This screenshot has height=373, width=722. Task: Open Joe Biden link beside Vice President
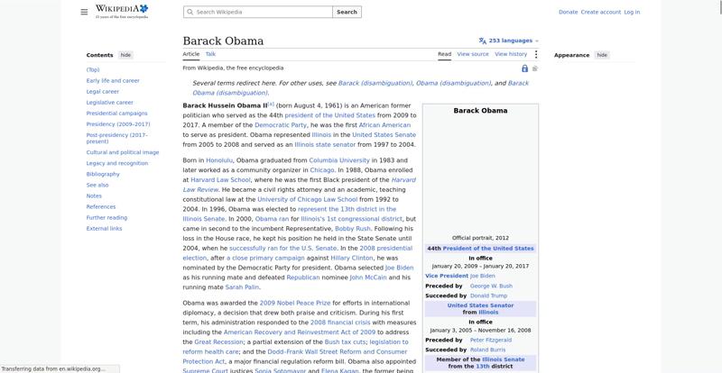(x=483, y=277)
